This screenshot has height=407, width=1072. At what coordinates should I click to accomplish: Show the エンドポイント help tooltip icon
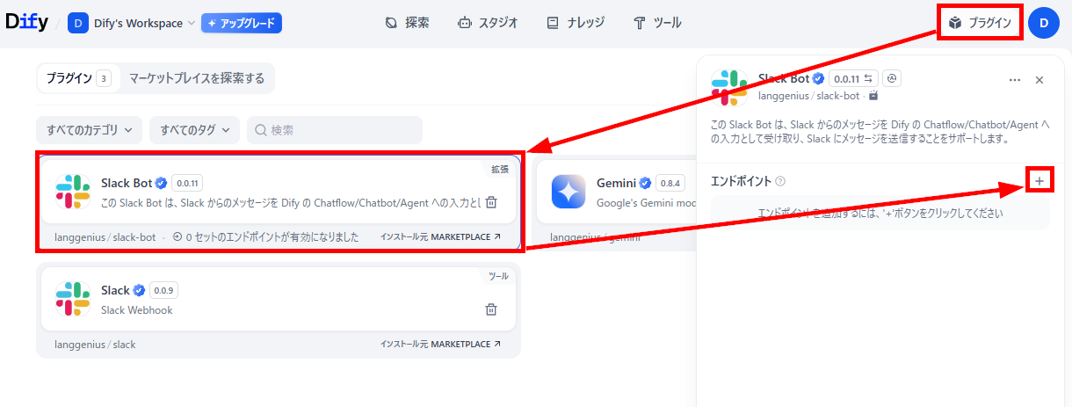[x=780, y=181]
